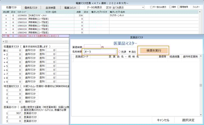Click the データの再表示 button
Screen dimensions: 204x125
pyautogui.click(x=94, y=7)
